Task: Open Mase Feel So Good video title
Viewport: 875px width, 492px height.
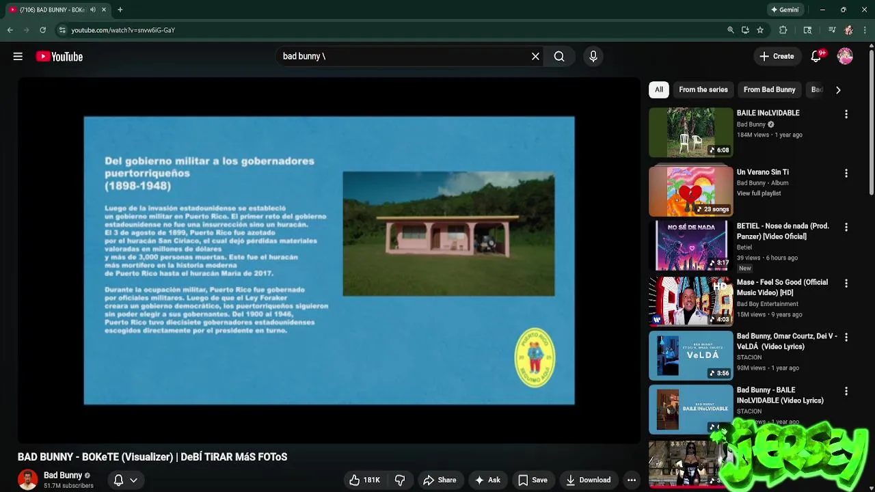Action: tap(782, 287)
